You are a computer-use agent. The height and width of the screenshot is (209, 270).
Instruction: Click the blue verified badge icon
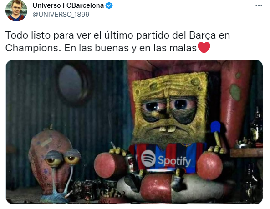coord(109,5)
